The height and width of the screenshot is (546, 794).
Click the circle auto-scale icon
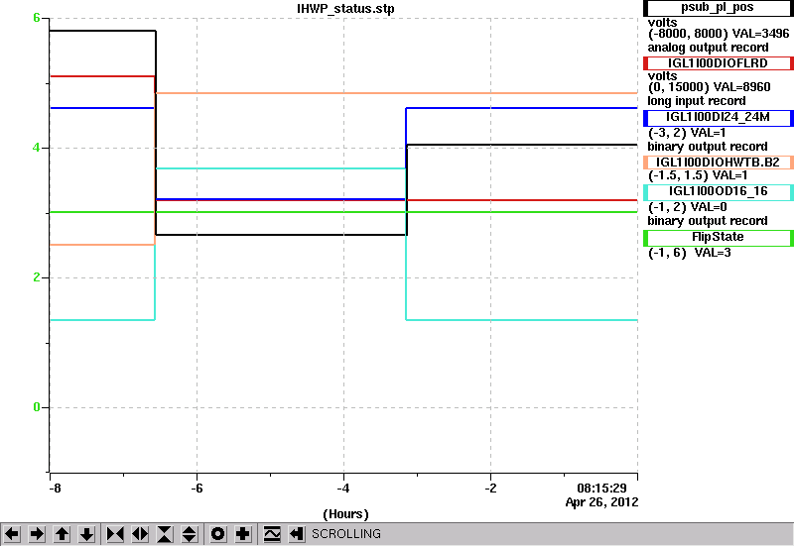(217, 534)
